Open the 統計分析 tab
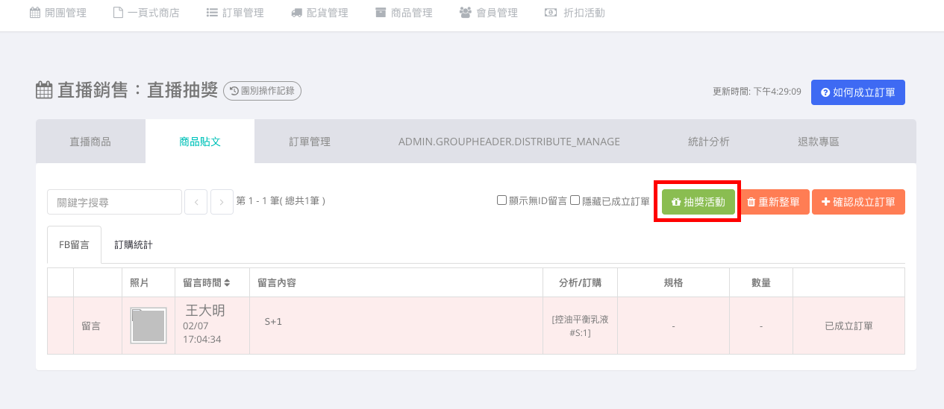This screenshot has height=409, width=944. click(708, 142)
